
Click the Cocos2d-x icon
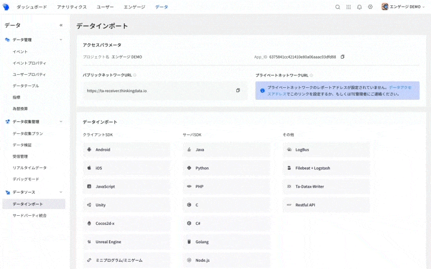pyautogui.click(x=89, y=223)
